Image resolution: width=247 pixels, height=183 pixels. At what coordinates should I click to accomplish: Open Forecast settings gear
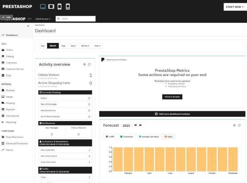tap(234, 125)
